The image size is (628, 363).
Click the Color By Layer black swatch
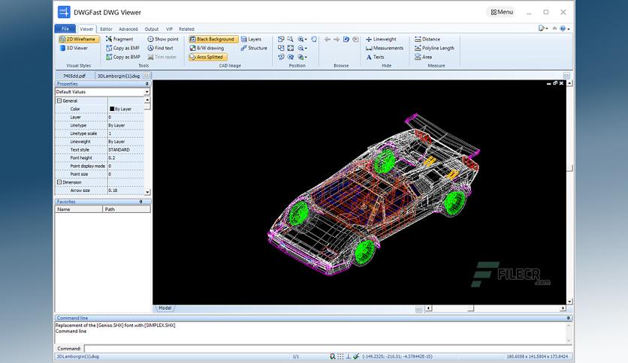click(x=112, y=109)
